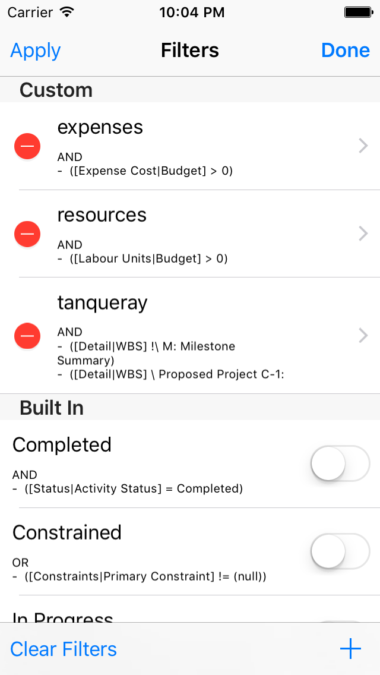Enable the Completed filter switch

[340, 463]
